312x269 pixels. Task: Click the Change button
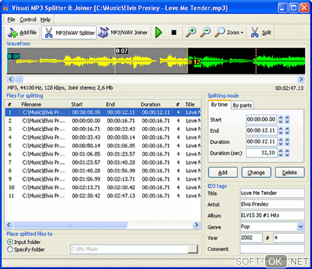click(256, 173)
